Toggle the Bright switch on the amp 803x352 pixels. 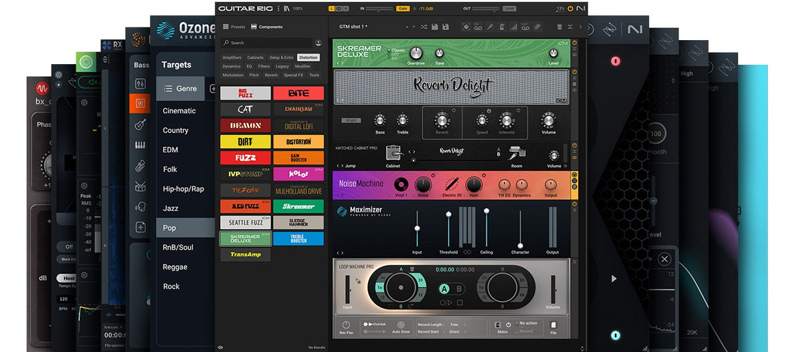pos(351,120)
